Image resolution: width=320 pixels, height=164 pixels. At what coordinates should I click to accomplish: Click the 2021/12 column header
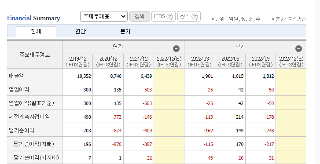[x=139, y=62]
